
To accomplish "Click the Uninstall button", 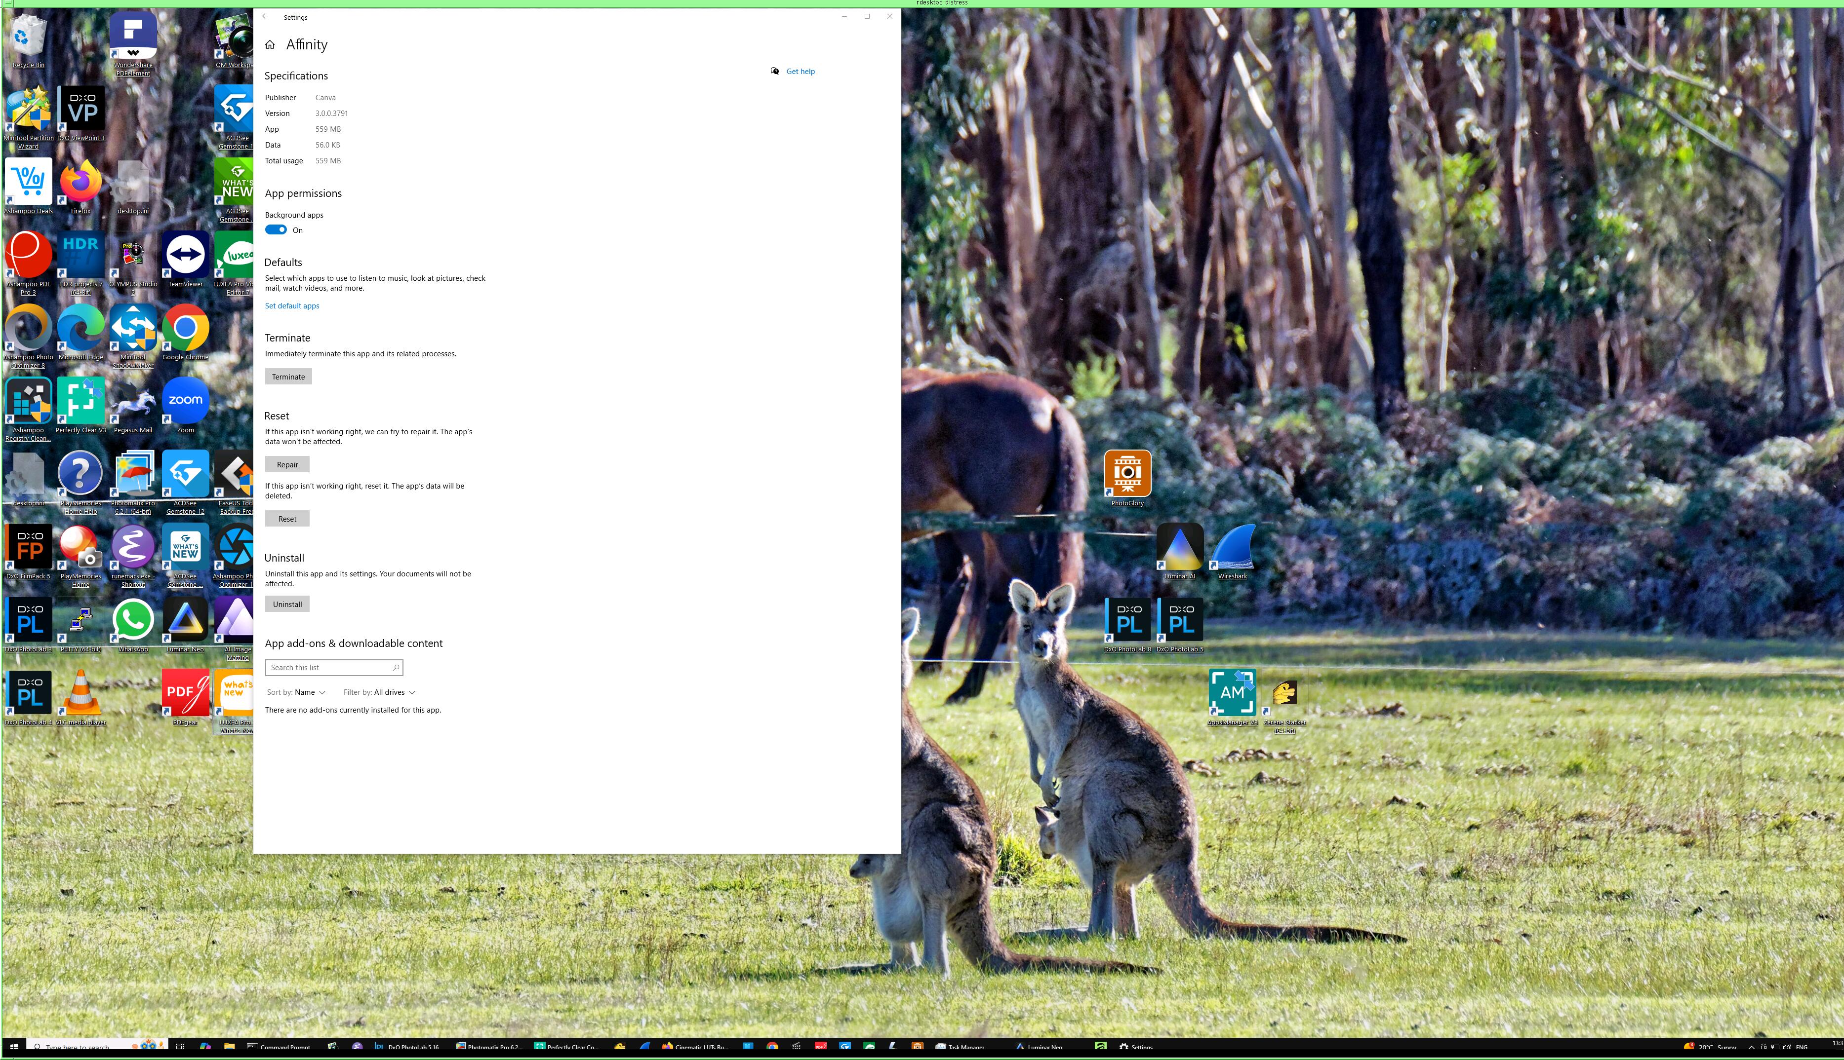I will click(287, 604).
